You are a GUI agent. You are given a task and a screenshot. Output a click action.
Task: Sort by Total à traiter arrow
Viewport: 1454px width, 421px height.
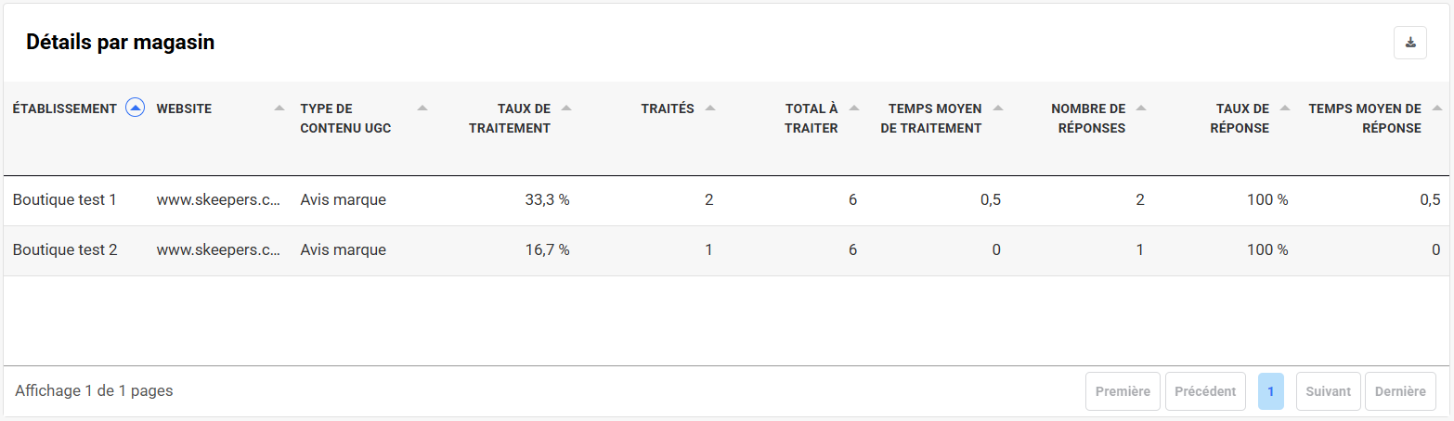tap(854, 108)
